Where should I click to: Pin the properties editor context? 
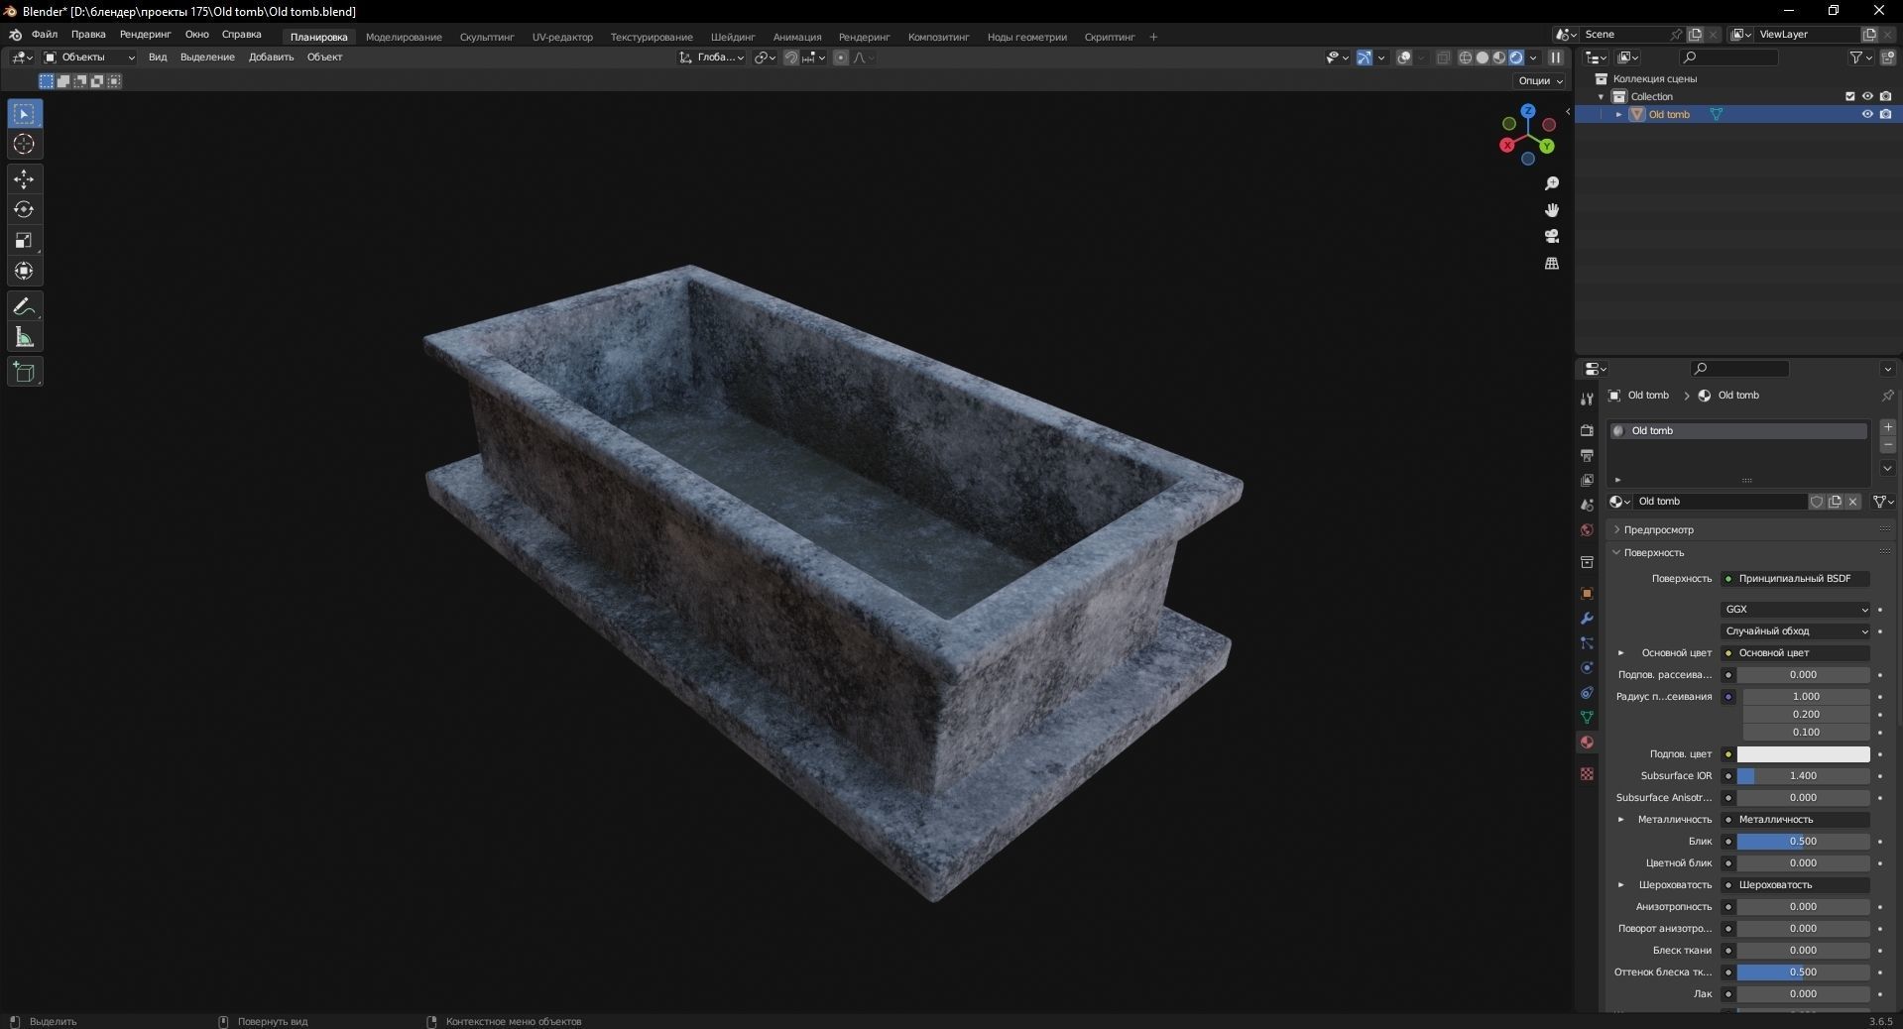point(1887,395)
